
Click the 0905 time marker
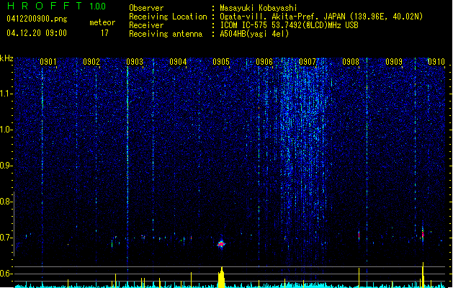click(221, 62)
